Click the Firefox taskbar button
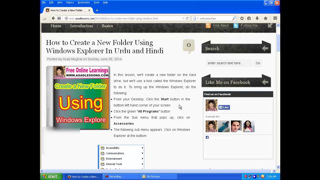The width and height of the screenshot is (320, 180). click(83, 176)
